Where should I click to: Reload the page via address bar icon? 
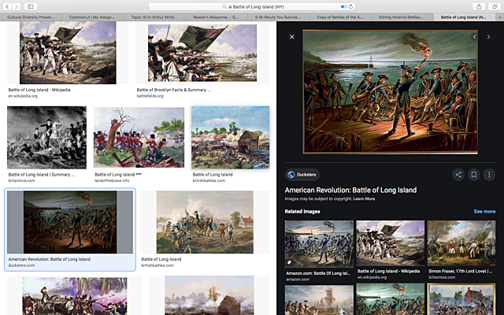coord(350,6)
